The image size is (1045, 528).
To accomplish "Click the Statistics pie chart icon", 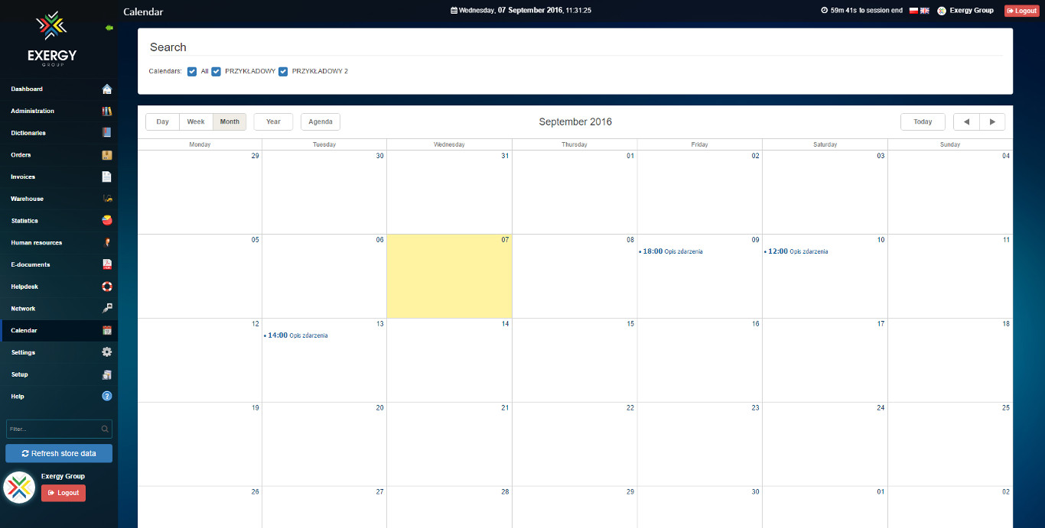I will tap(107, 221).
